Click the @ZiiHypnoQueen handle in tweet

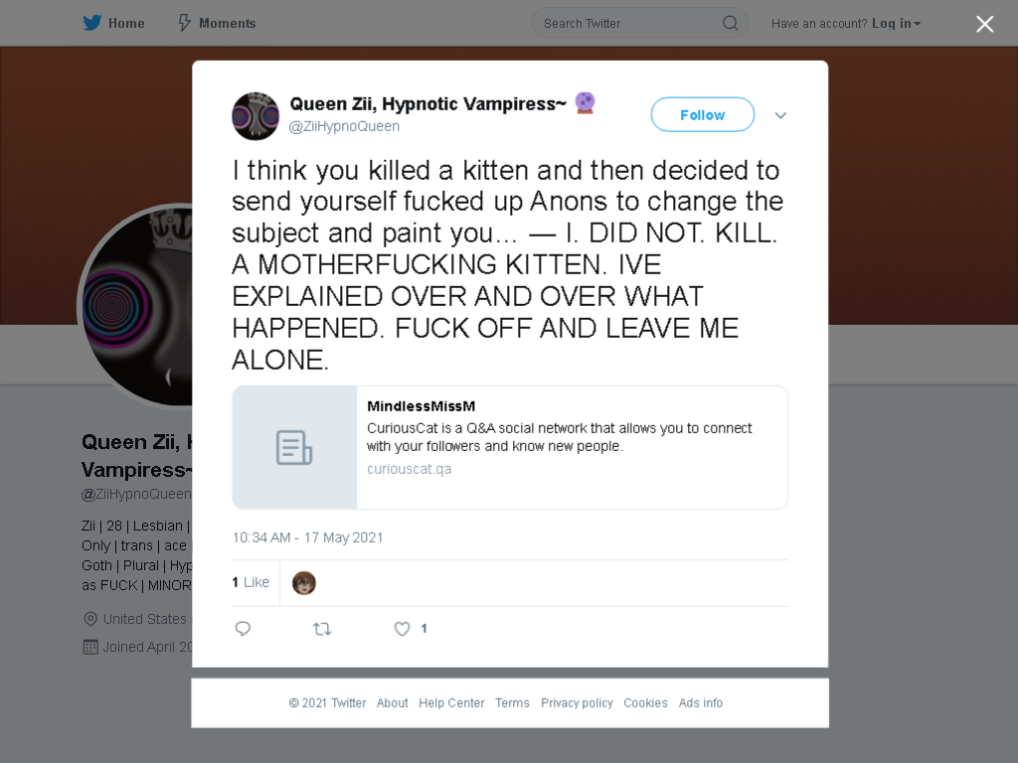344,126
